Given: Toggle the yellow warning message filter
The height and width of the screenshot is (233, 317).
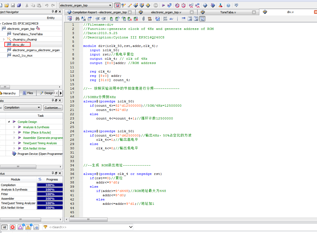Looking at the screenshot, I should pos(28,227).
